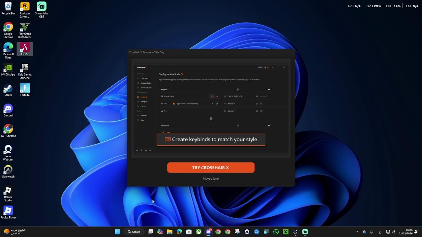Select the Epic Games Launcher shortcut
Viewport: 422px width, 237px height.
(x=25, y=71)
